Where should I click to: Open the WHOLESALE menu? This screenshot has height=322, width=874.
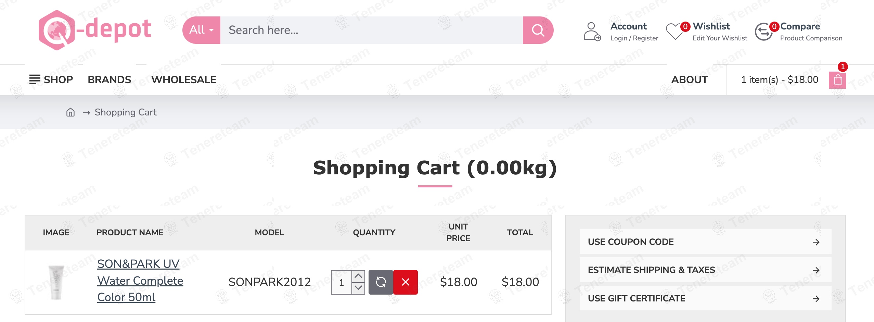(183, 79)
